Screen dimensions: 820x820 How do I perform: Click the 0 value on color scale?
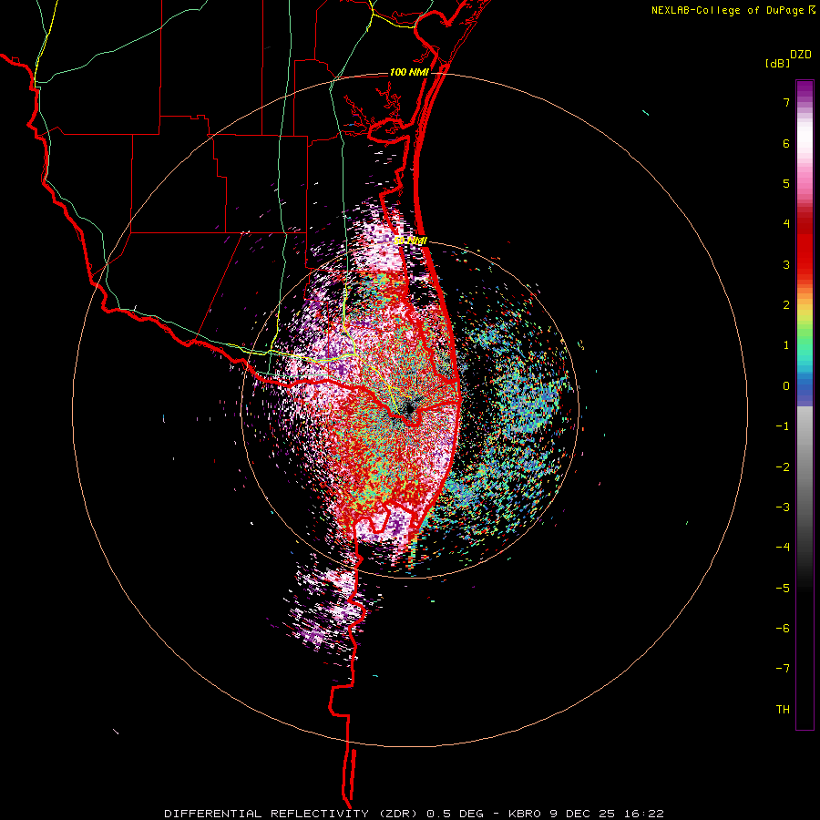pyautogui.click(x=786, y=386)
